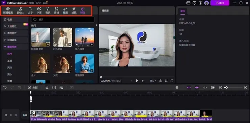Image resolution: width=250 pixels, height=123 pixels.
Task: Open the 濾鏡 filters tab
Action: [x=74, y=11]
